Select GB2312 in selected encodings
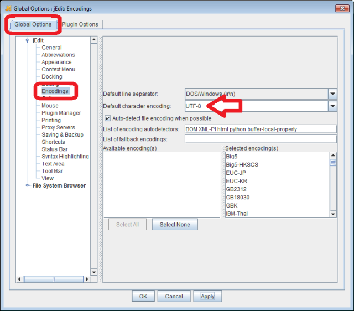The width and height of the screenshot is (354, 311). click(278, 189)
